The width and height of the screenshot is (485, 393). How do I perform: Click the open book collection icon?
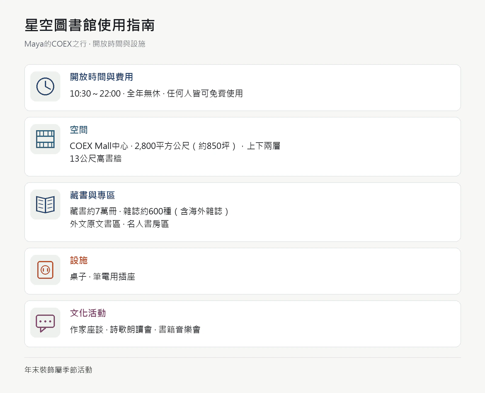(45, 204)
